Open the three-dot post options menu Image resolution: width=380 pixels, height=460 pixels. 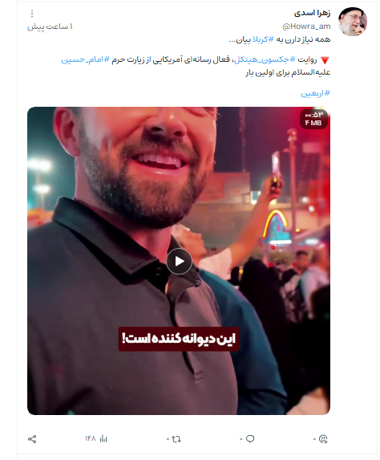tap(32, 14)
